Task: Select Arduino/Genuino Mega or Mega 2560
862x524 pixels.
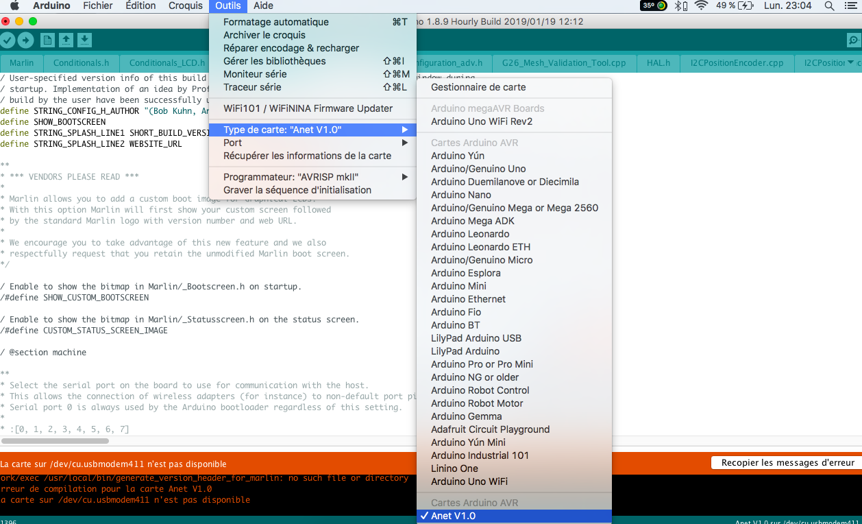Action: [514, 208]
